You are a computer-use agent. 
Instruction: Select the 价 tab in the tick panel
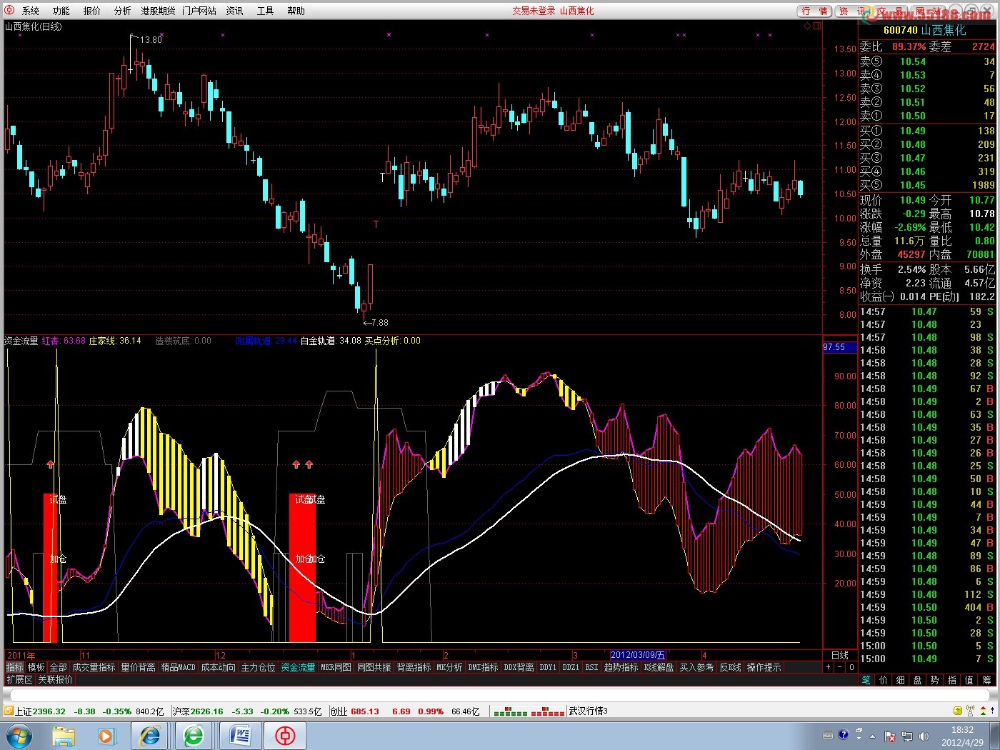(x=883, y=680)
